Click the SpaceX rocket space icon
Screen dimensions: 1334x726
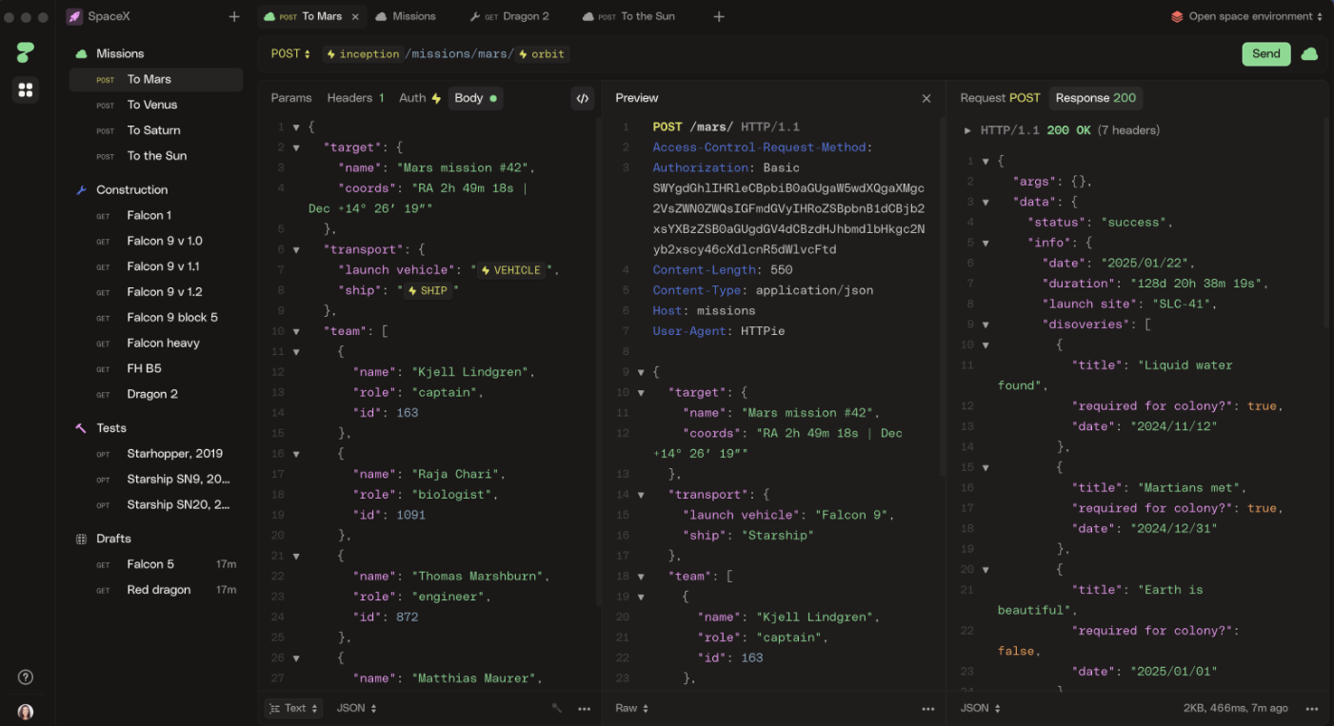click(x=74, y=16)
